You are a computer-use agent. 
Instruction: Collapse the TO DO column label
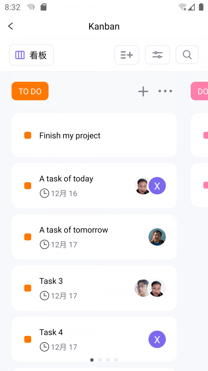[30, 91]
